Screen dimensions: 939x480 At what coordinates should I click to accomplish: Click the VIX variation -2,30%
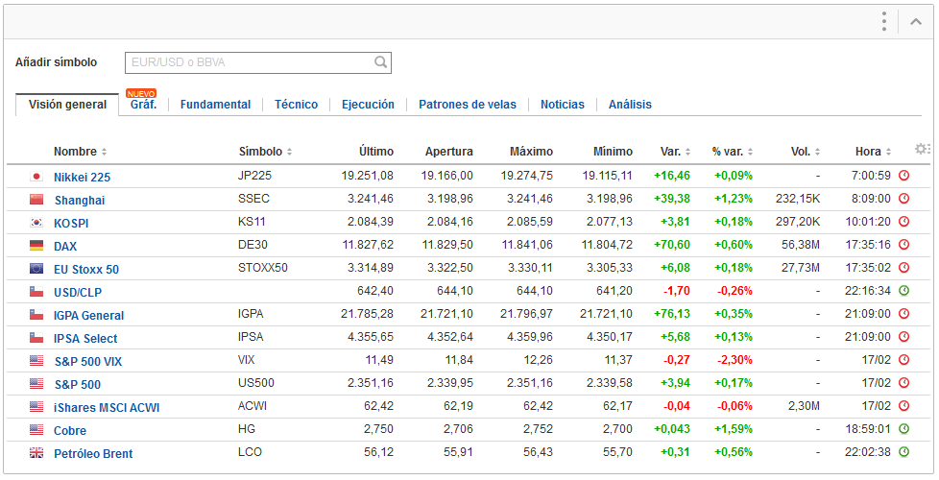coord(734,360)
